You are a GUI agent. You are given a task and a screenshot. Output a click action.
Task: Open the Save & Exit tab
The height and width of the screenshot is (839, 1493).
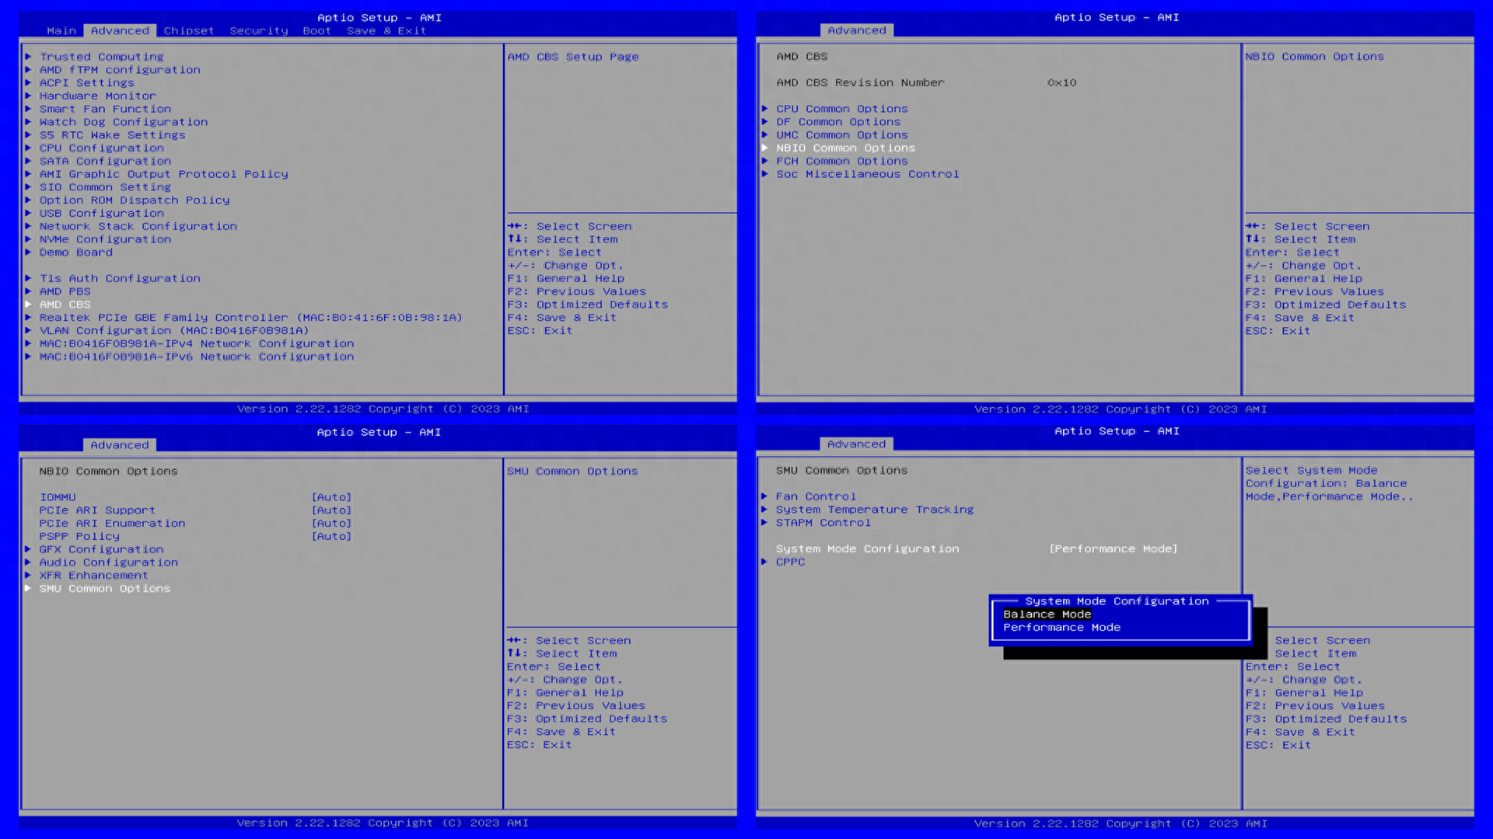(386, 31)
